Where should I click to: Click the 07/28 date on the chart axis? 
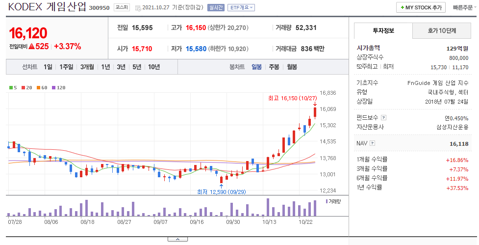click(15, 222)
